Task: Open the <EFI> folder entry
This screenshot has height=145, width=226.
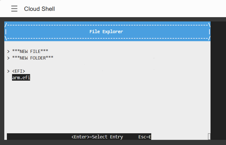Action: coord(19,71)
